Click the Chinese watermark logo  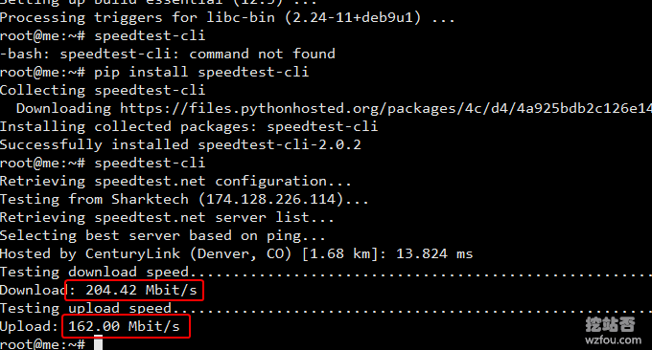coord(610,324)
